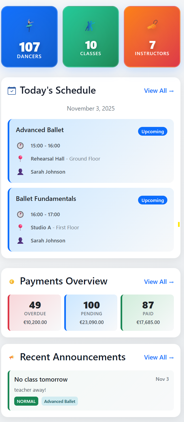Click the whistle icon on Instructors card
This screenshot has height=422, width=184.
(x=152, y=25)
